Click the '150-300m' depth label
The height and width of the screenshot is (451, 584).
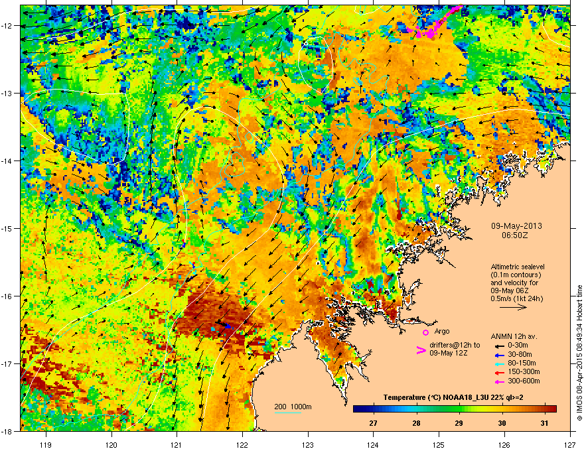tap(524, 371)
